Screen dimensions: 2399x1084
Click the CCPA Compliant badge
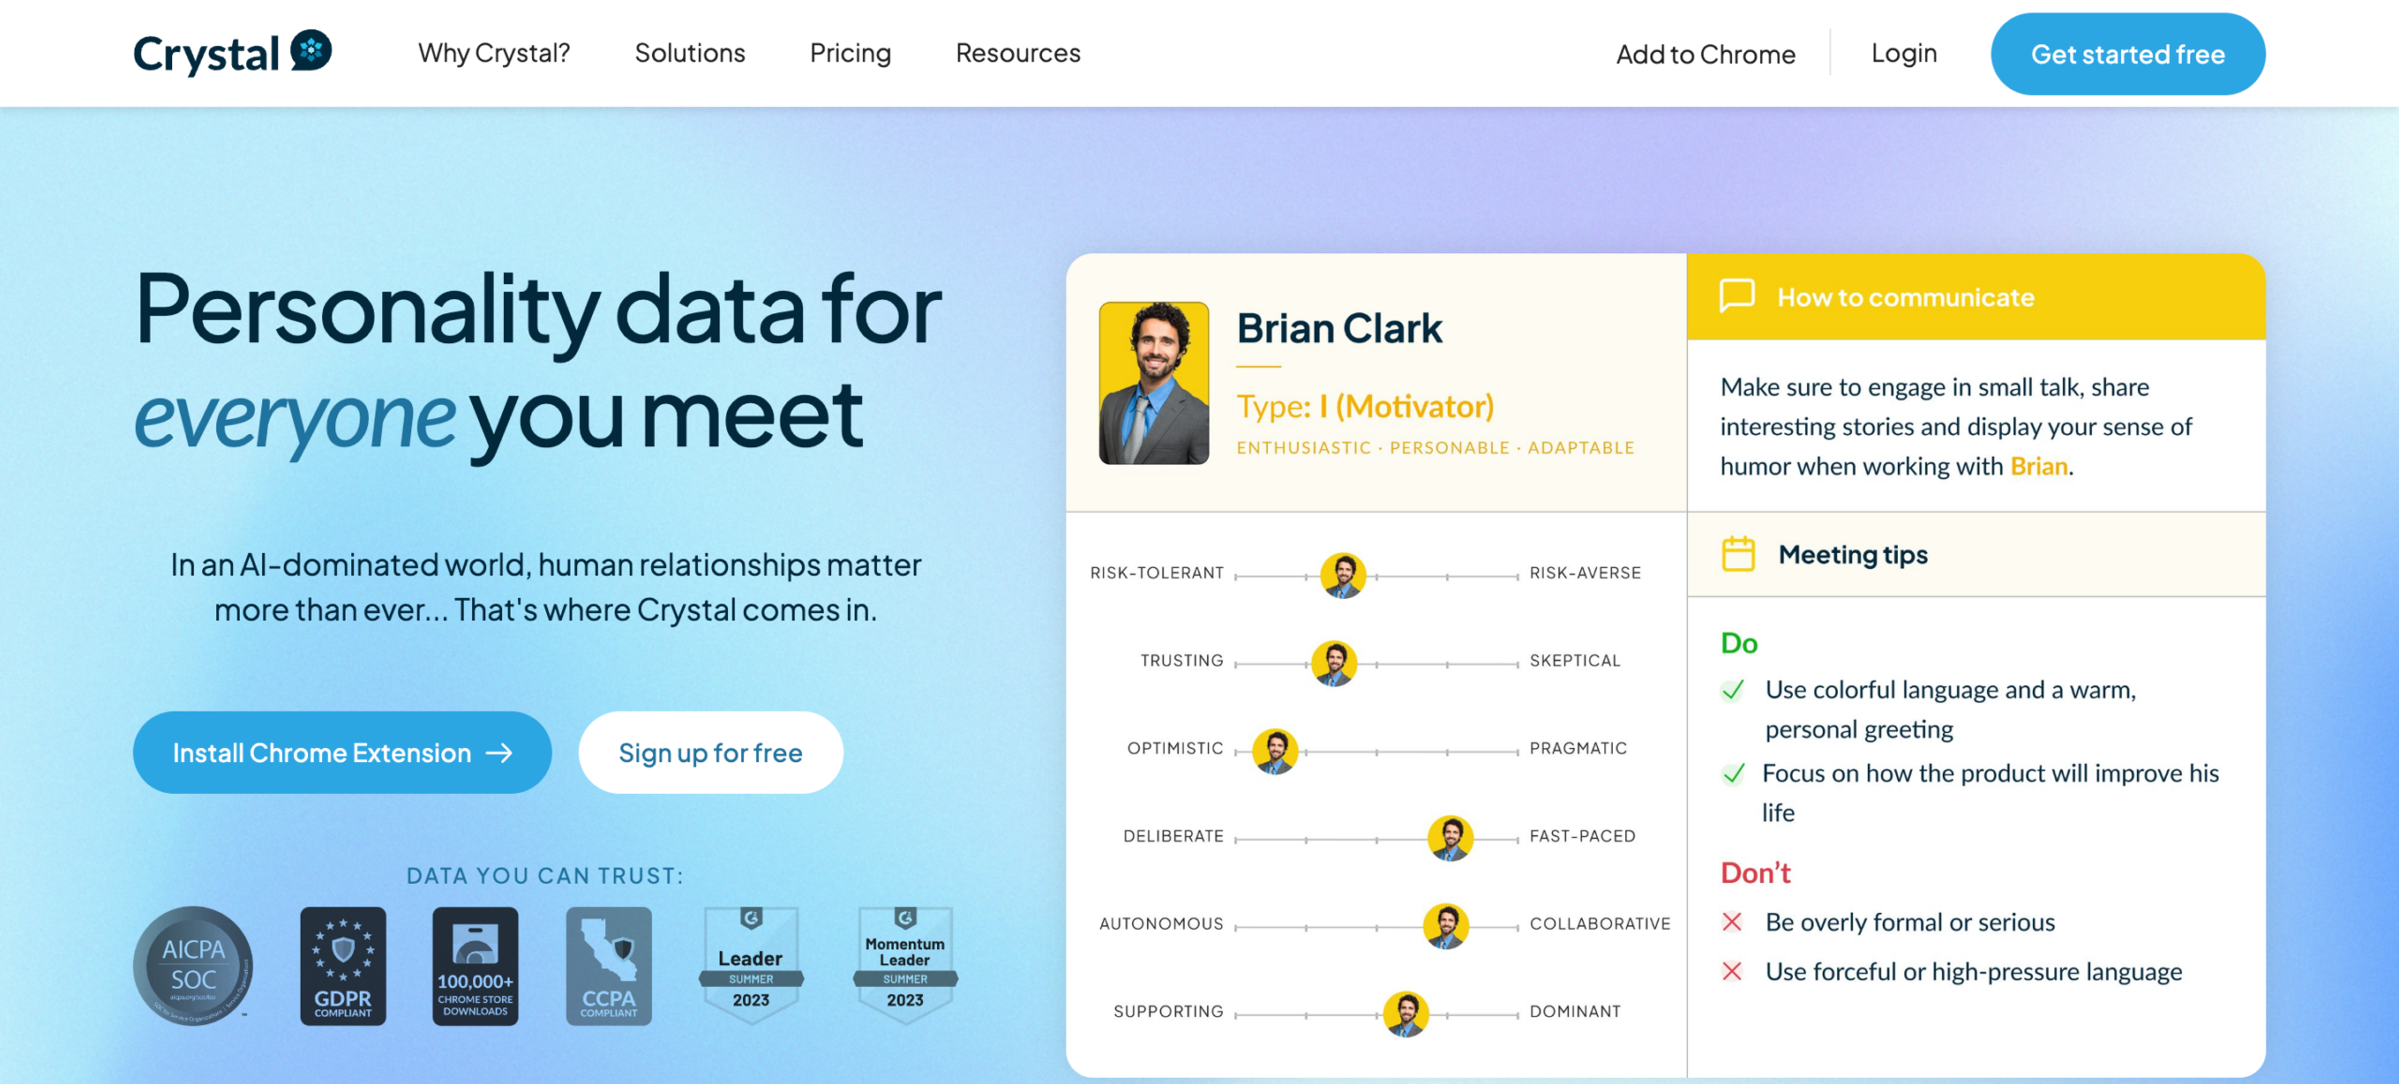pyautogui.click(x=609, y=966)
